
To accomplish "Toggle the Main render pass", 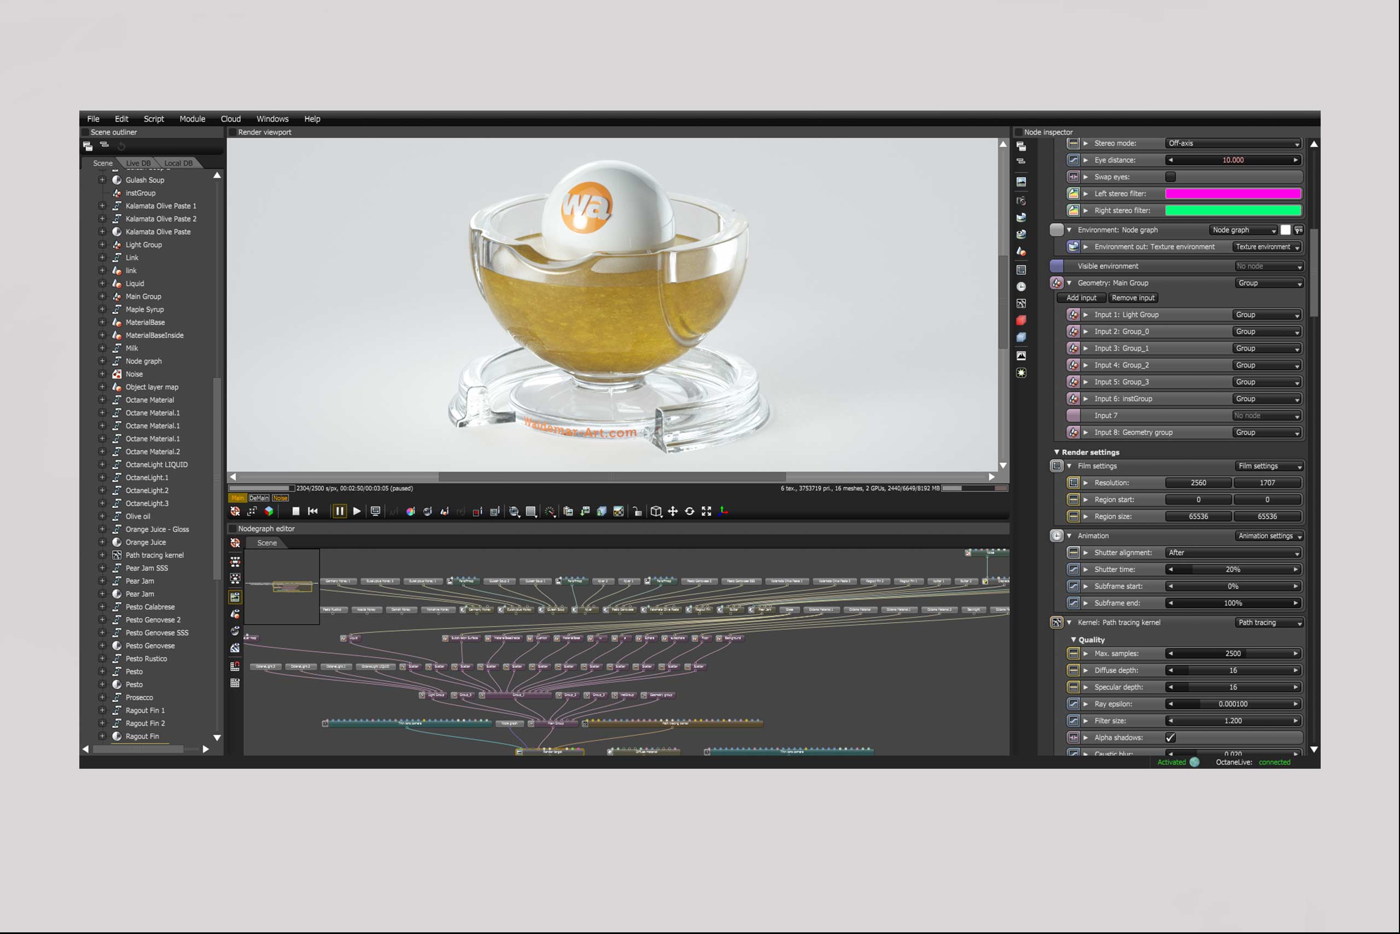I will tap(237, 498).
